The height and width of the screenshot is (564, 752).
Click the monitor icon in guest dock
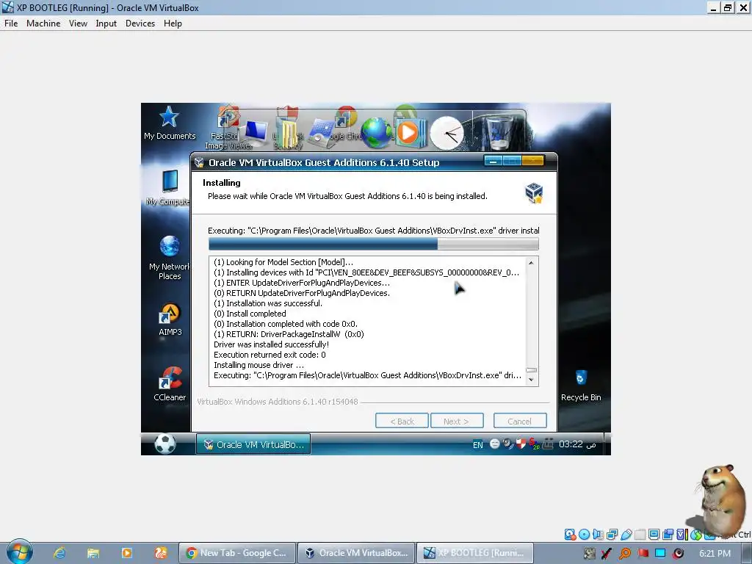click(254, 133)
